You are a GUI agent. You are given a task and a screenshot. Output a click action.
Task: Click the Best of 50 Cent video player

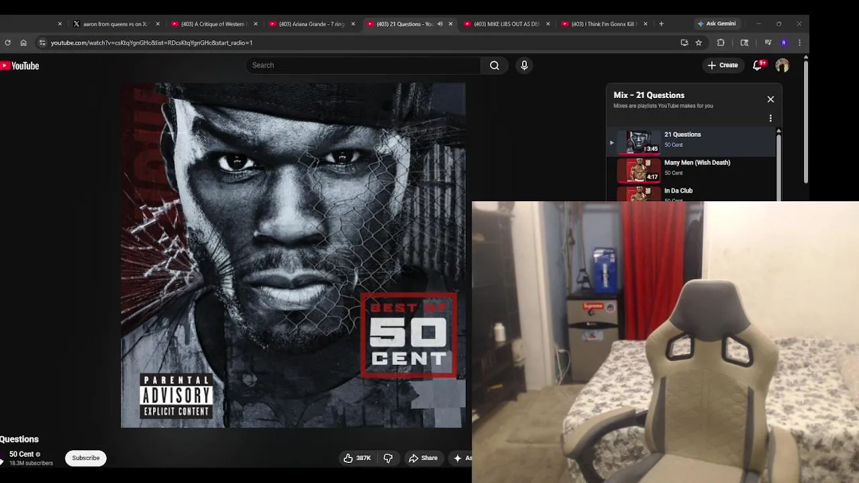tap(293, 255)
